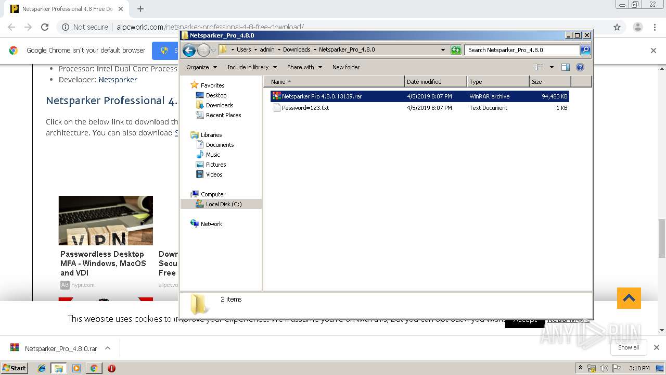This screenshot has width=666, height=375.
Task: Click the Explorer back arrow button
Action: click(189, 50)
